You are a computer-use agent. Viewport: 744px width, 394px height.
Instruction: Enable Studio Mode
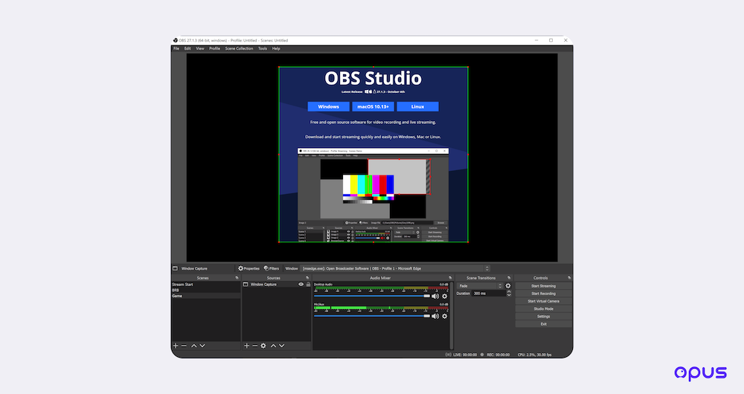click(543, 309)
